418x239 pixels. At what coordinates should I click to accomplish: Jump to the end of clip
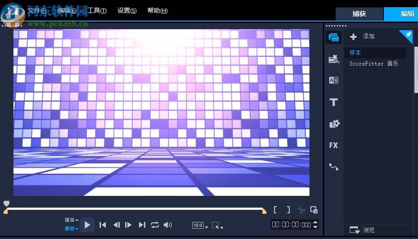pyautogui.click(x=142, y=225)
